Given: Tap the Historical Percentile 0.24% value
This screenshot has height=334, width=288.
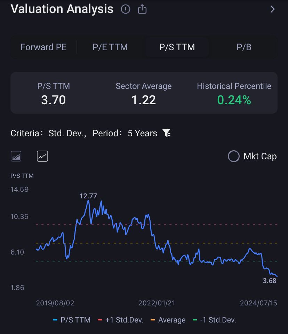Looking at the screenshot, I should [x=234, y=100].
